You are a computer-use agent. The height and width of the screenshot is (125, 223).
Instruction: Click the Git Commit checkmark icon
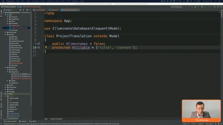click(x=208, y=7)
